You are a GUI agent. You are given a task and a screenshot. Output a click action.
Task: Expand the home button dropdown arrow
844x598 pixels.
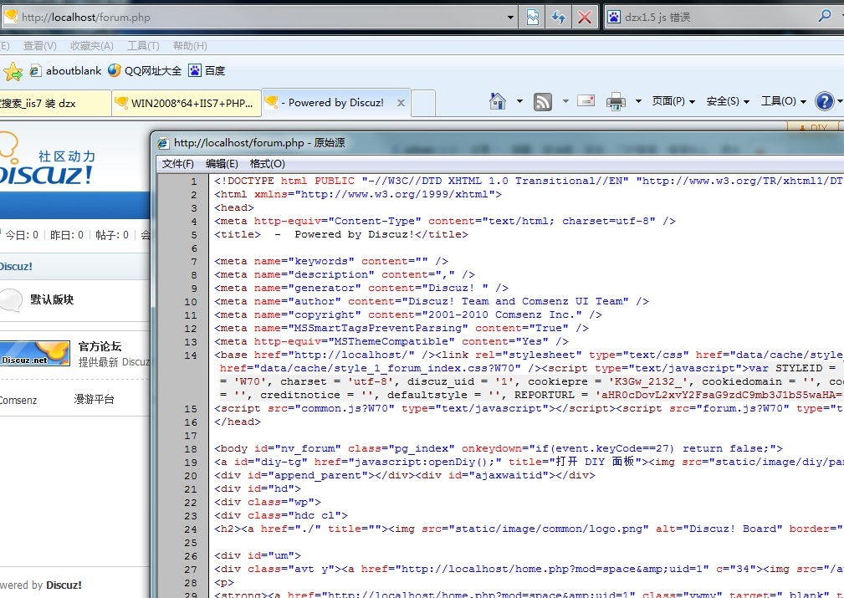[519, 101]
